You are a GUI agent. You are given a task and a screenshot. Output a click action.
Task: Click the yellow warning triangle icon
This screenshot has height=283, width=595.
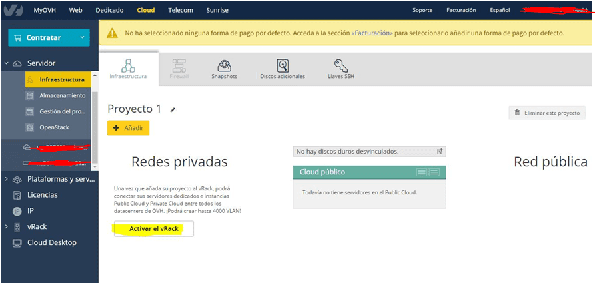pyautogui.click(x=112, y=33)
